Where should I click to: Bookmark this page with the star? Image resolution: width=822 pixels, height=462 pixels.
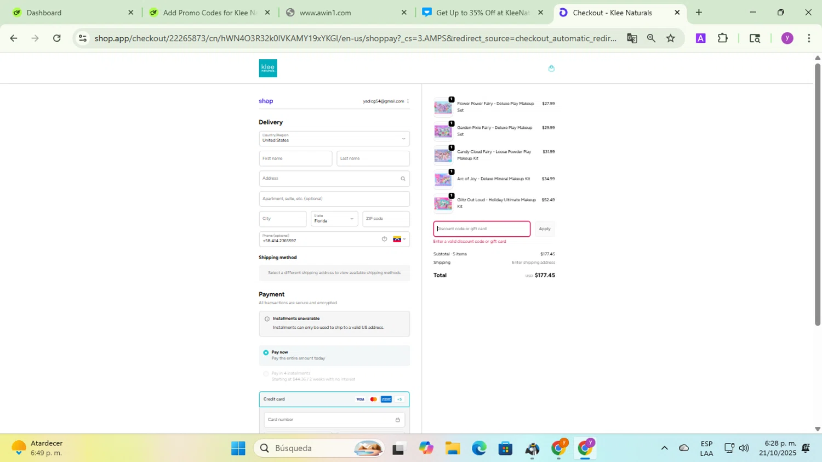tap(671, 38)
